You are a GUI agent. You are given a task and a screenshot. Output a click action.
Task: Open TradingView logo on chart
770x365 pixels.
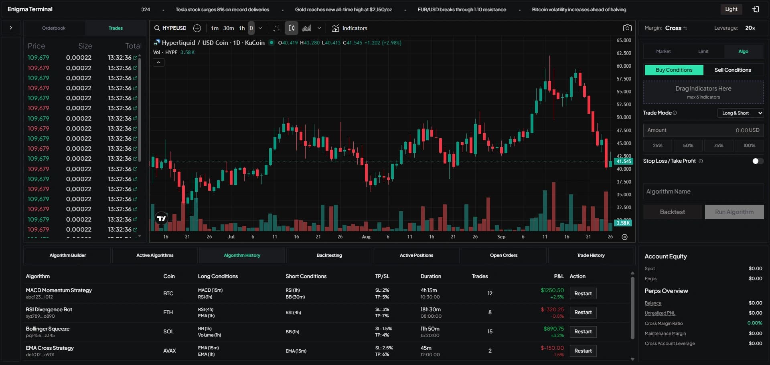(161, 218)
